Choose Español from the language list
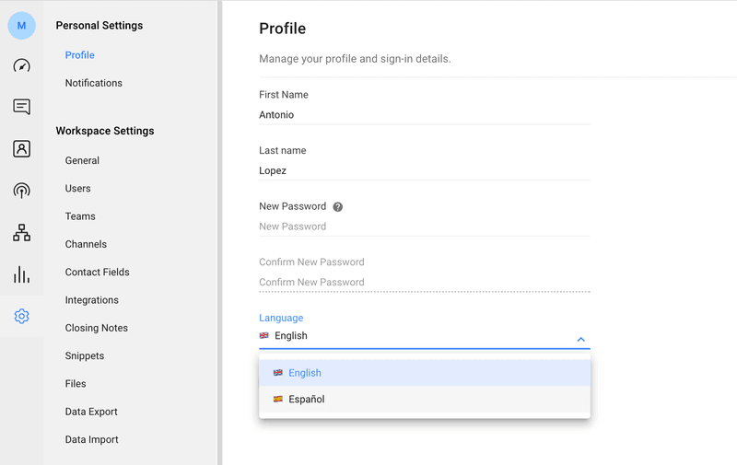Image resolution: width=737 pixels, height=465 pixels. pyautogui.click(x=306, y=400)
